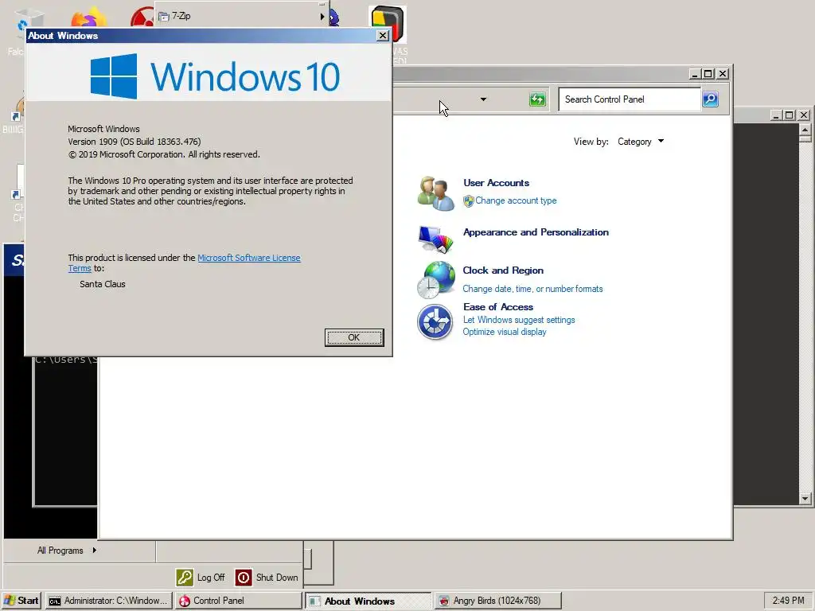Viewport: 815px width, 611px height.
Task: Minimize the Control Panel window
Action: click(x=695, y=74)
